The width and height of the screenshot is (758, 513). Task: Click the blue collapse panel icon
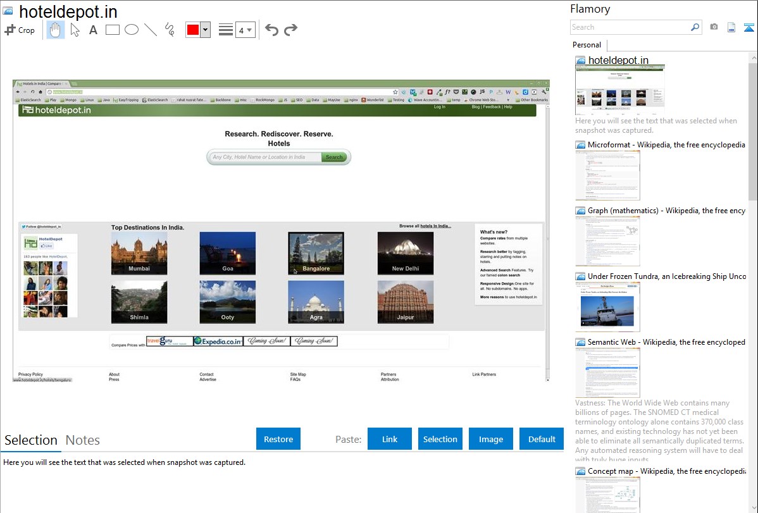[x=749, y=27]
